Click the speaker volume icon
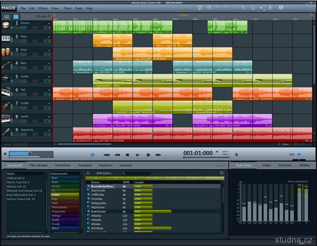Screen dimensions: 317x246 (5, 154)
